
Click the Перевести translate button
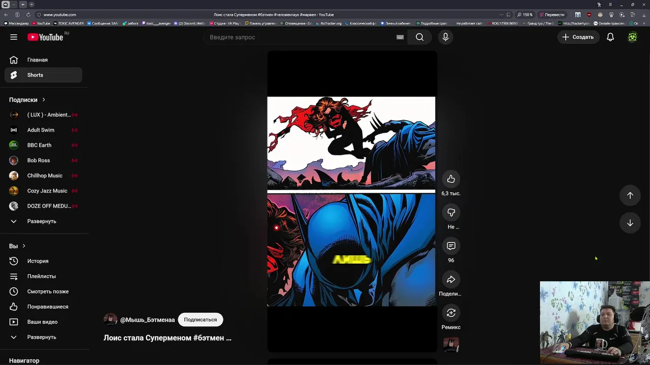552,15
